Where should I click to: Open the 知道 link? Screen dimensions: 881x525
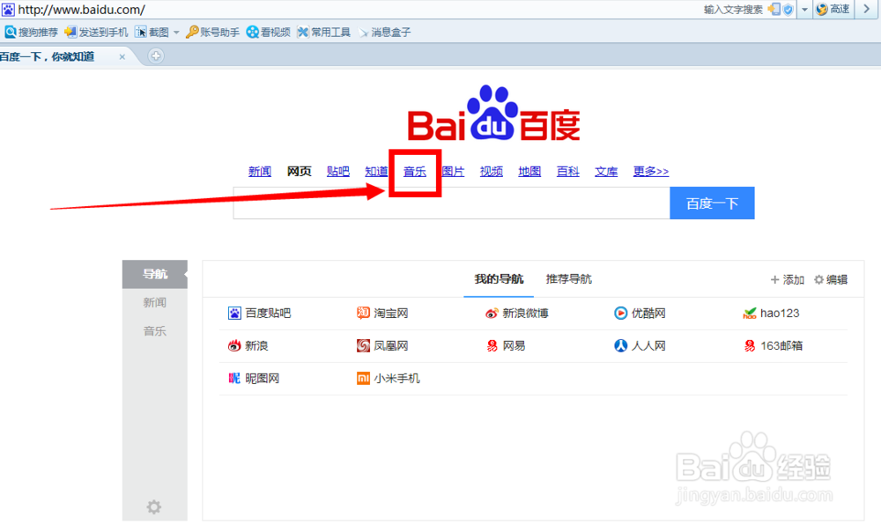coord(376,171)
